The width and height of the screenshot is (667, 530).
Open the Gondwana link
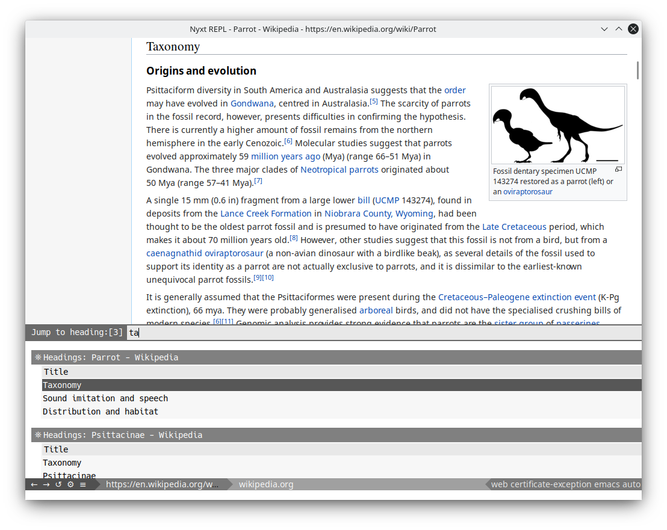[x=252, y=103]
